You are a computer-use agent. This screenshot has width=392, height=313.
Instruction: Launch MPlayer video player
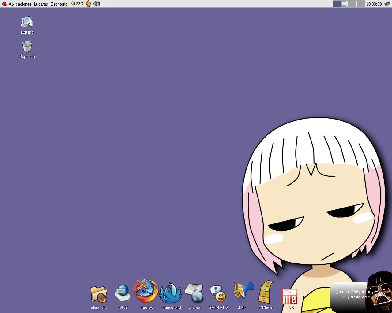266,295
